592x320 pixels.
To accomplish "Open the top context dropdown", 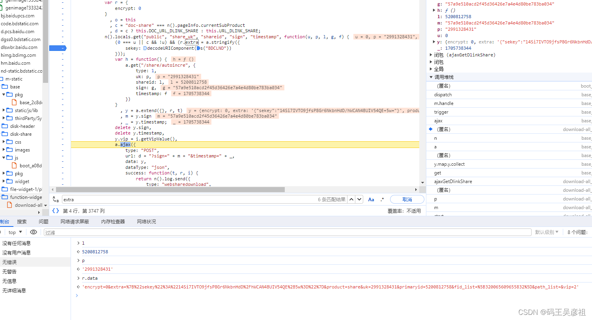I will click(x=15, y=232).
